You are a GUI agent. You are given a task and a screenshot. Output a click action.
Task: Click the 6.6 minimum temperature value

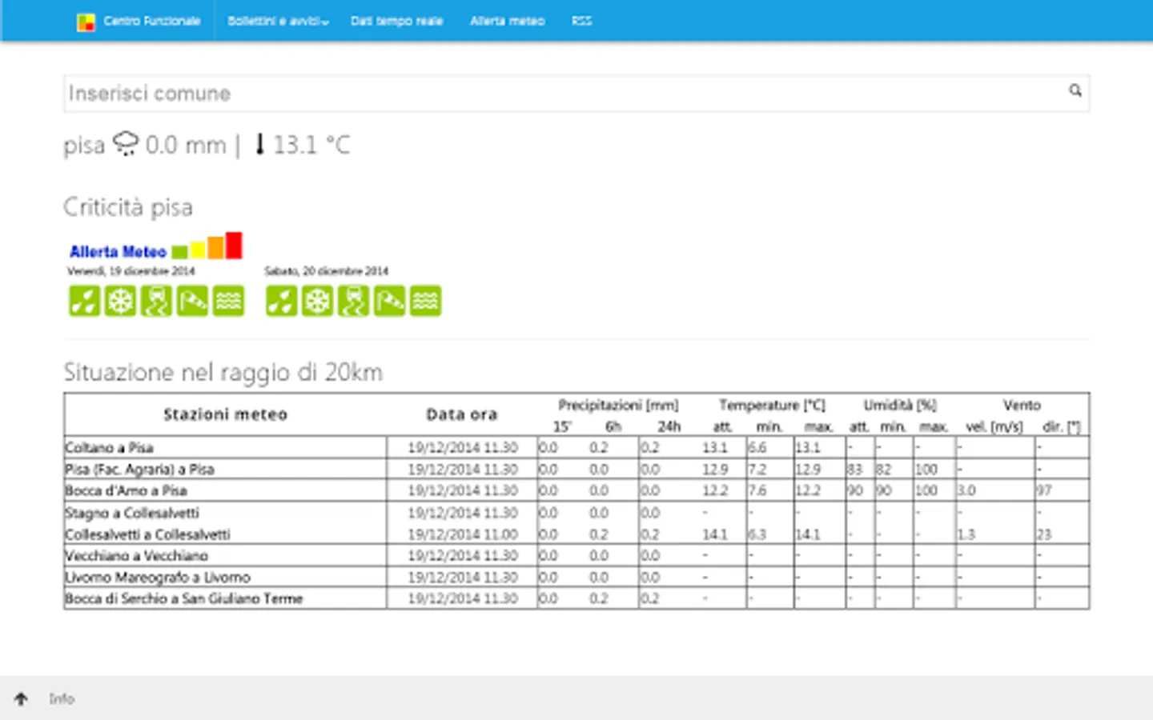coord(757,447)
